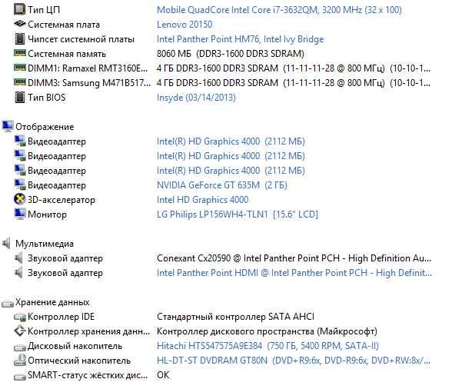Screen dimensions: 465x389
Task: Open the Insyde BIOS link
Action: [196, 98]
